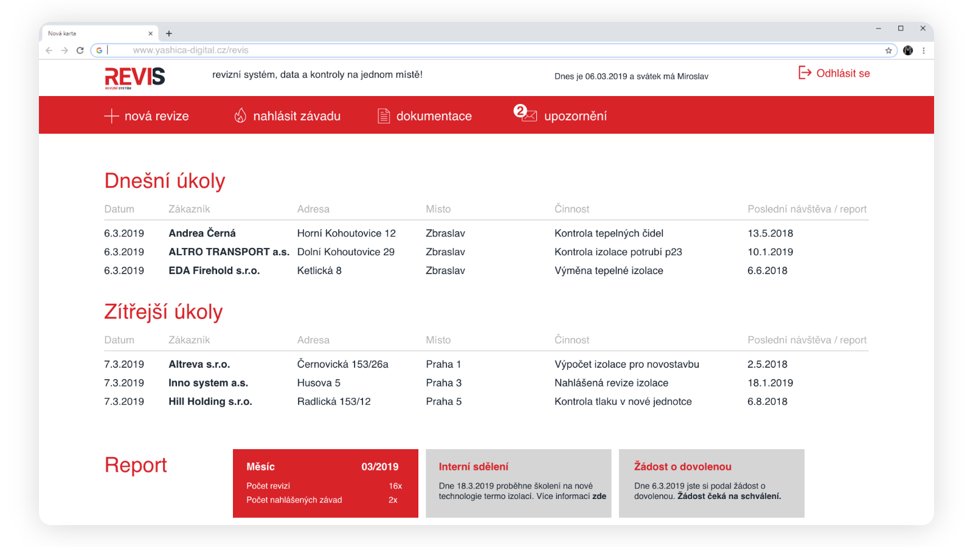The width and height of the screenshot is (973, 547).
Task: Reload the page with refresh icon
Action: 80,50
